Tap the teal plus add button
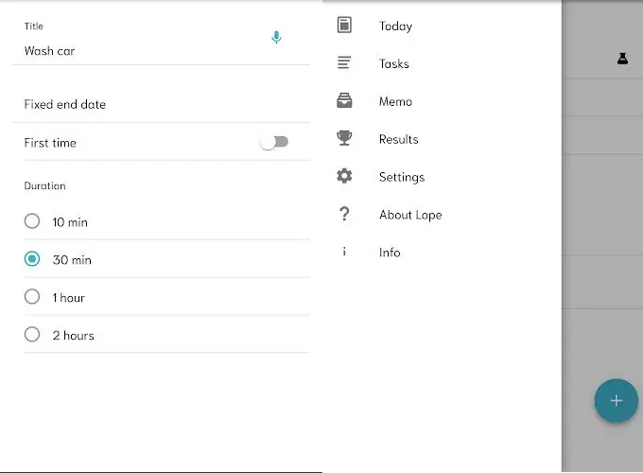 616,400
